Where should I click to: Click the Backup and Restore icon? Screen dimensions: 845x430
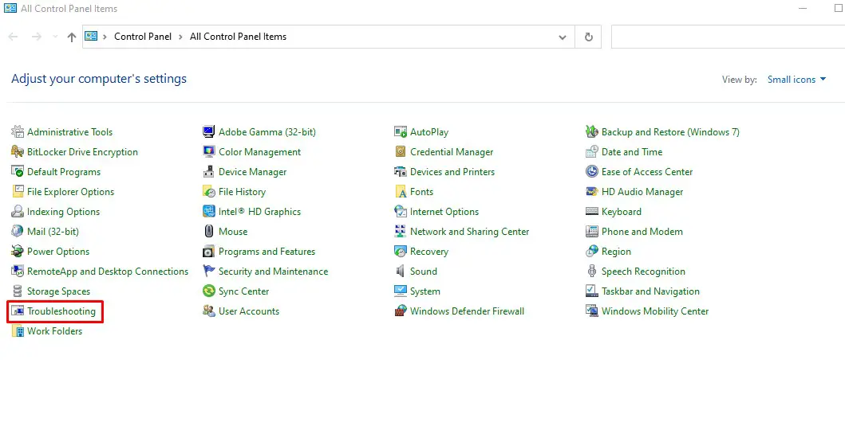[x=592, y=132]
